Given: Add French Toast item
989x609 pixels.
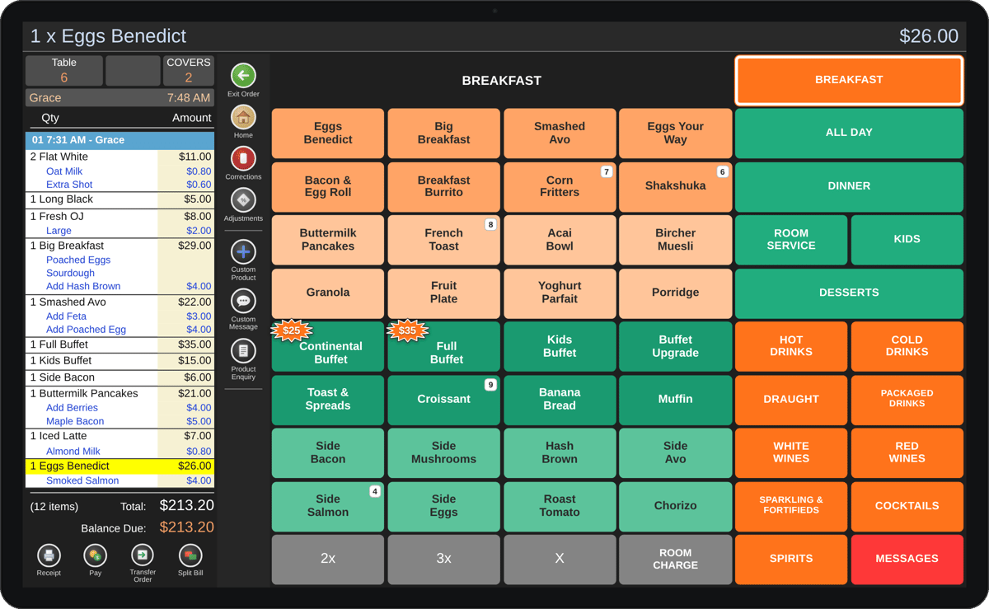Looking at the screenshot, I should [x=443, y=239].
